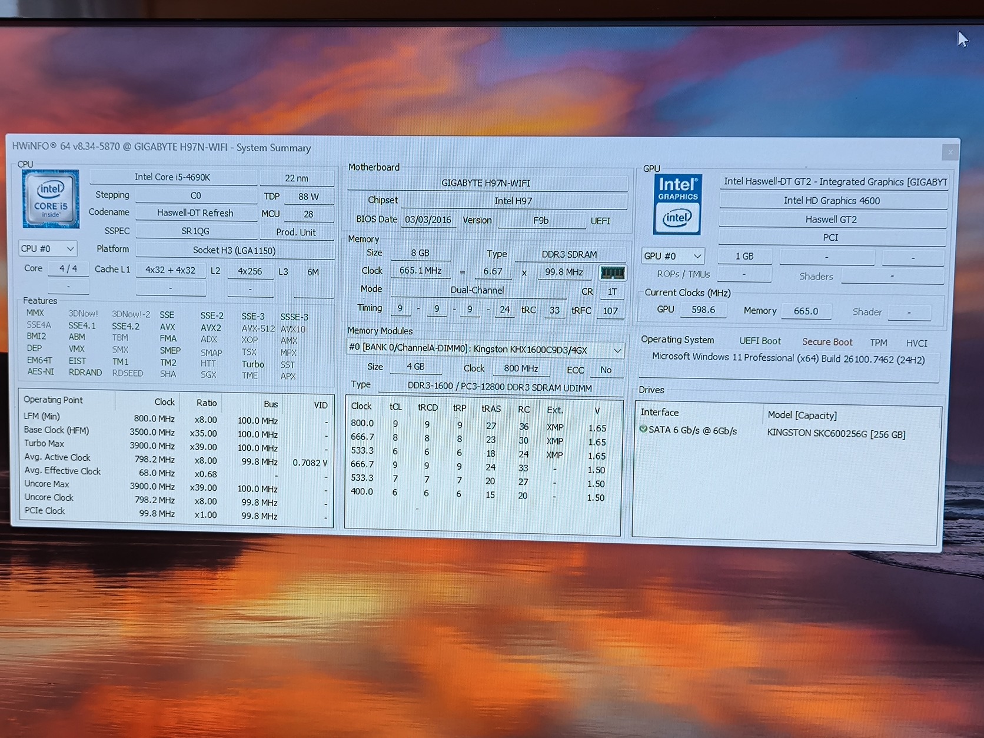Screen dimensions: 984x738
Task: Click the Turbo Max row label
Action: [x=44, y=443]
